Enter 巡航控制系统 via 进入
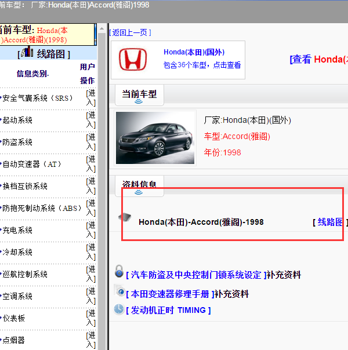This screenshot has width=348, height=350. 90,274
